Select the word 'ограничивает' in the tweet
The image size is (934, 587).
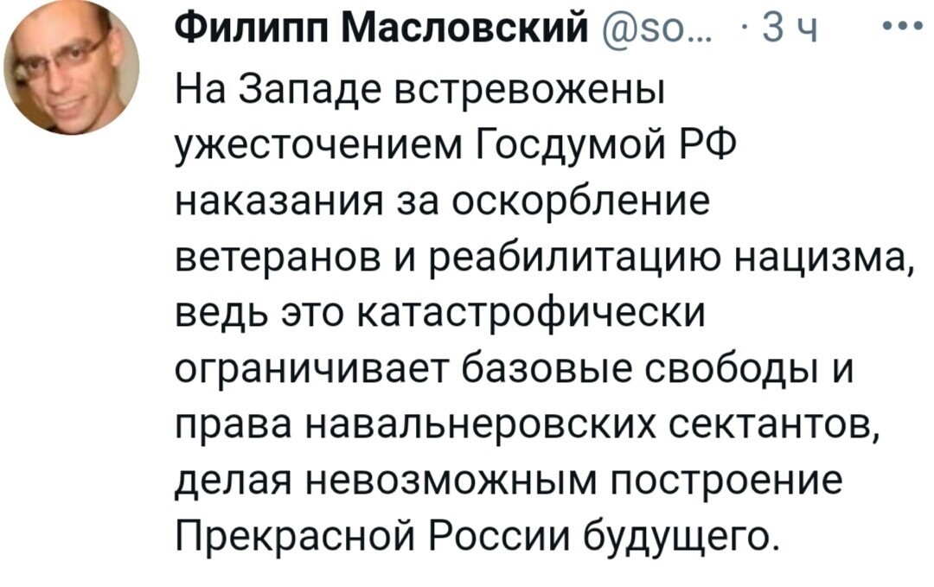click(x=313, y=372)
